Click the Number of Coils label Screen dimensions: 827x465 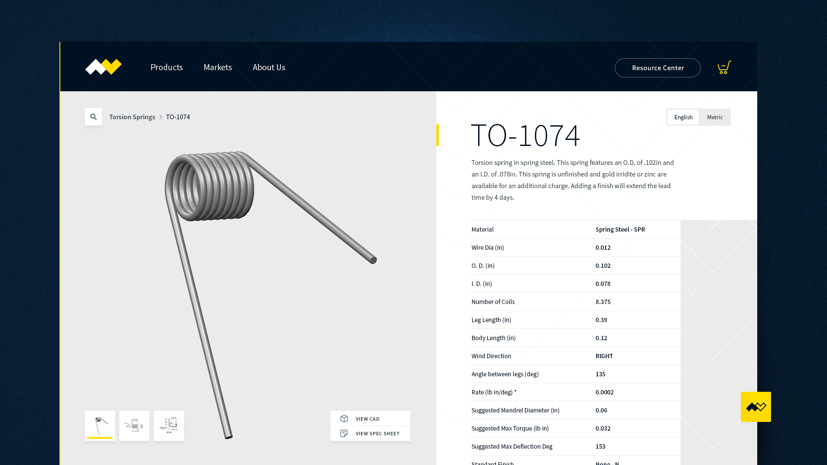click(493, 302)
